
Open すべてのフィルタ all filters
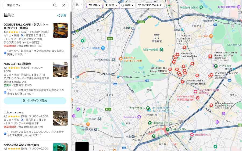(x=150, y=5)
